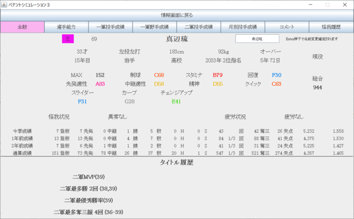Open the 月別投手成績 tab

pyautogui.click(x=243, y=27)
